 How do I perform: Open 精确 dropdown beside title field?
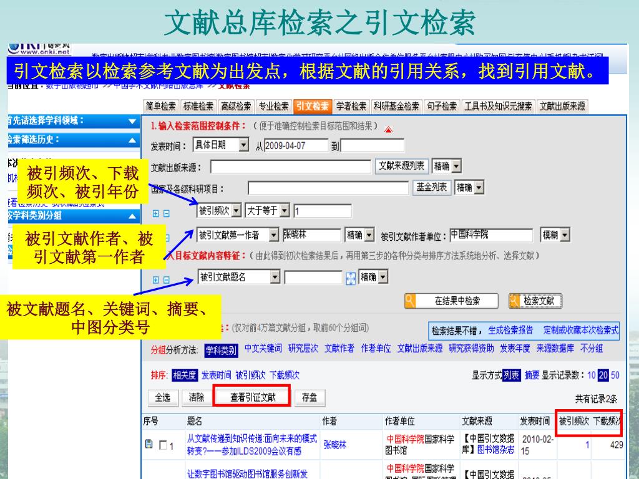[x=373, y=277]
